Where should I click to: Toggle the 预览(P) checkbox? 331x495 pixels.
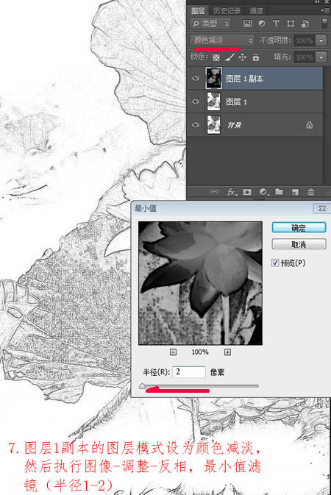275,263
